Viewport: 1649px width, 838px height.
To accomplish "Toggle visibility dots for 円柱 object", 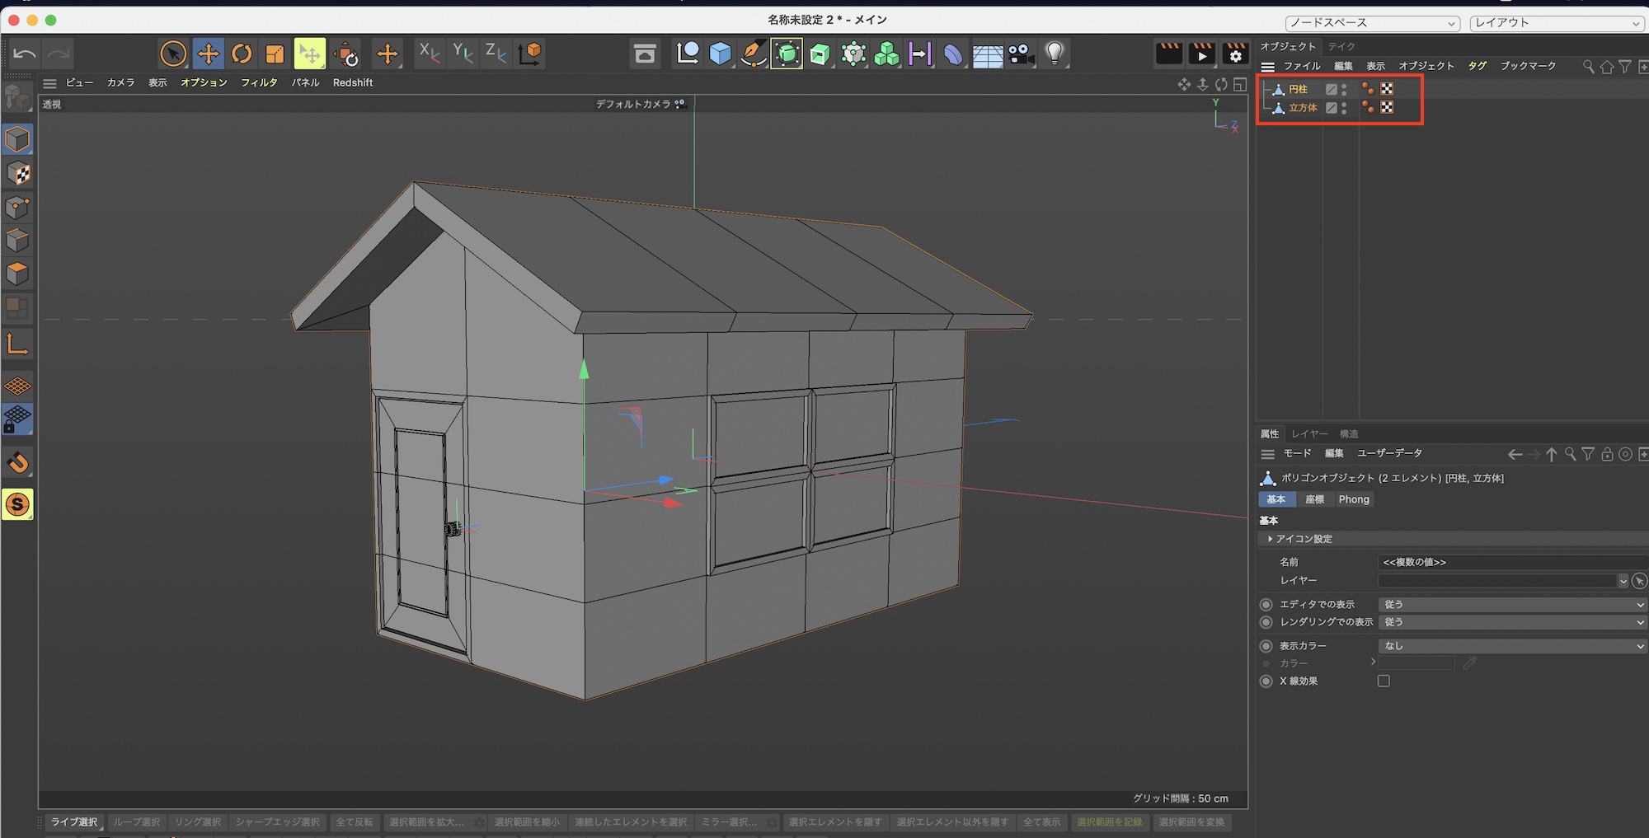I will pos(1344,89).
